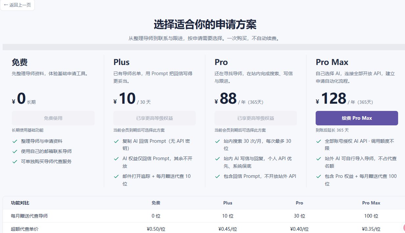Click 到账后延长 365 天 note
Image resolution: width=405 pixels, height=233 pixels.
332,130
